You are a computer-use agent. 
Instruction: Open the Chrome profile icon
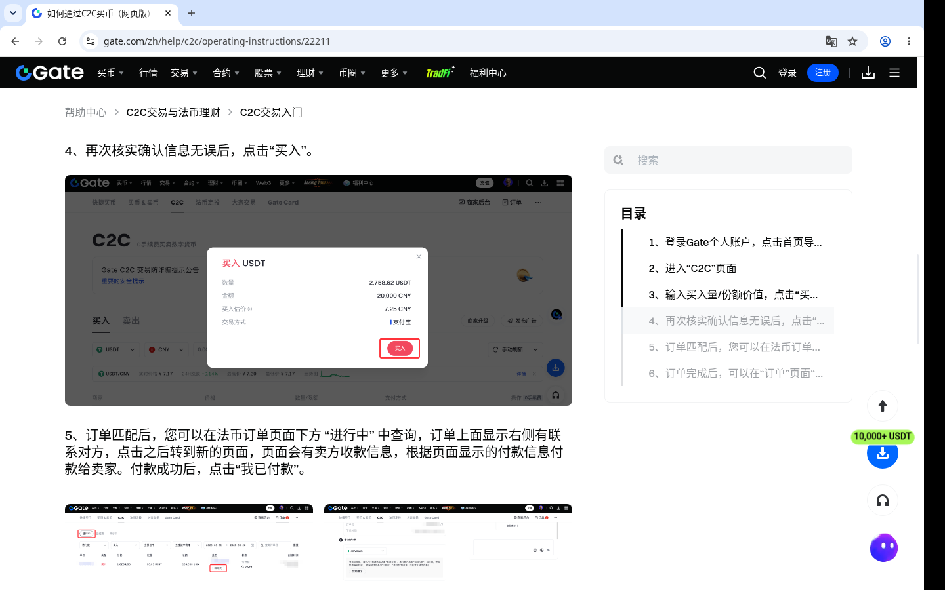885,41
